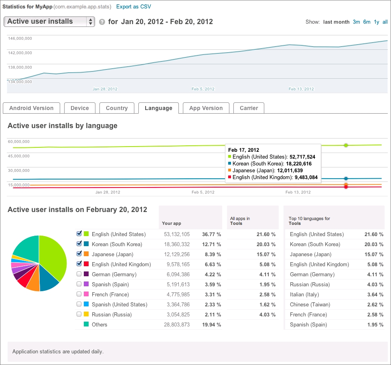Viewport: 391px width, 365px height.
Task: Show statistics for 6m range
Action: coord(367,22)
